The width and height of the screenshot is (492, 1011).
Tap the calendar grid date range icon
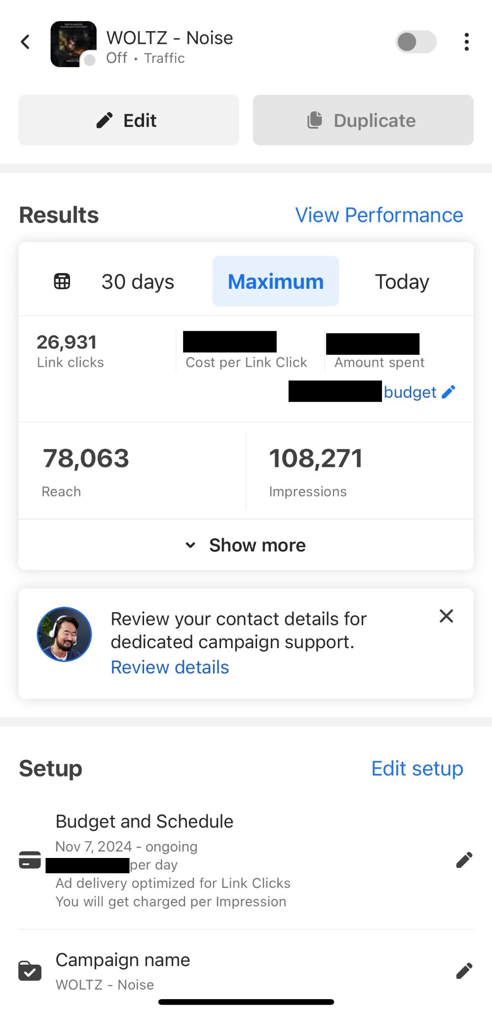(62, 281)
